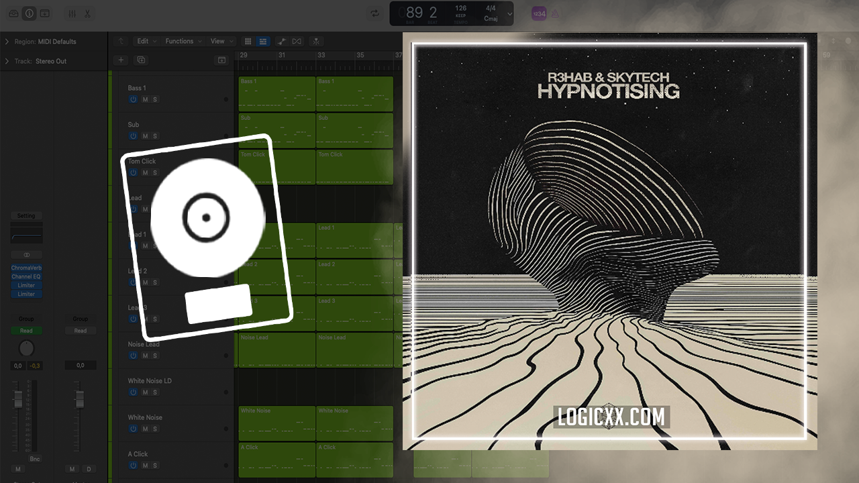The image size is (859, 483).
Task: Select the Noise Lead region at bar 29
Action: click(276, 350)
